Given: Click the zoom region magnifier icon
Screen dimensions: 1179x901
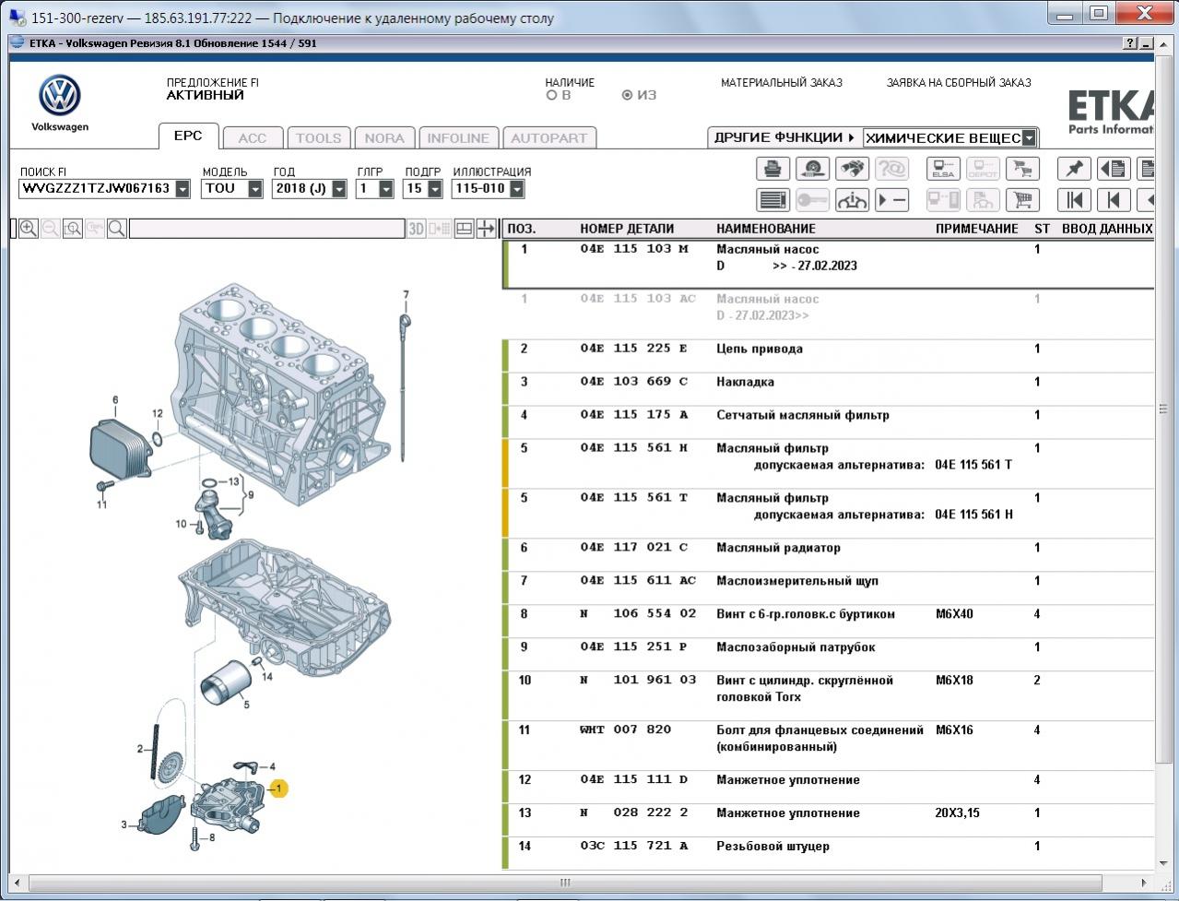Looking at the screenshot, I should [73, 229].
